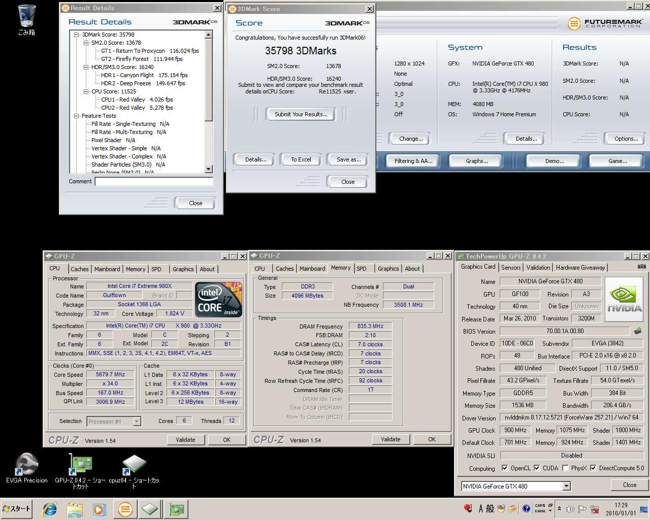Collapse the SM2.0 Score tree node
Screen dimensions: 650x520
86,43
